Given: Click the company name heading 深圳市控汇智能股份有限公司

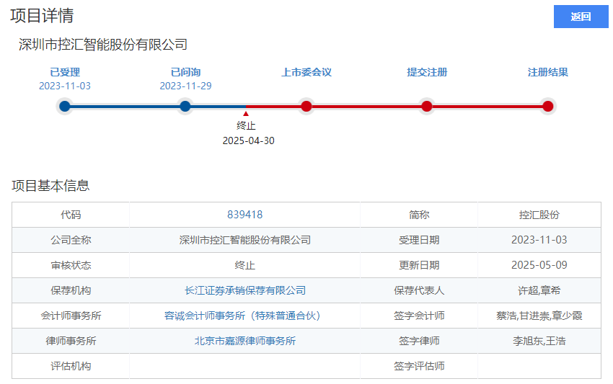Looking at the screenshot, I should [x=103, y=45].
